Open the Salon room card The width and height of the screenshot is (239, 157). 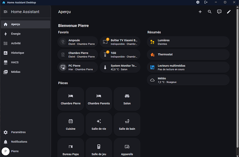click(127, 99)
